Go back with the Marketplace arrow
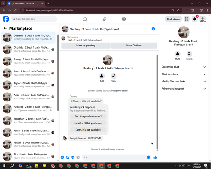The width and height of the screenshot is (211, 169). [x=5, y=28]
